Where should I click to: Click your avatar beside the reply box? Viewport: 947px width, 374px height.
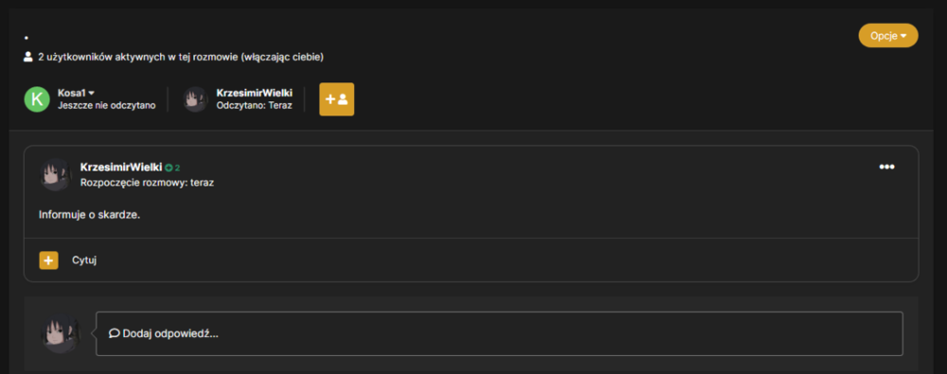click(61, 333)
